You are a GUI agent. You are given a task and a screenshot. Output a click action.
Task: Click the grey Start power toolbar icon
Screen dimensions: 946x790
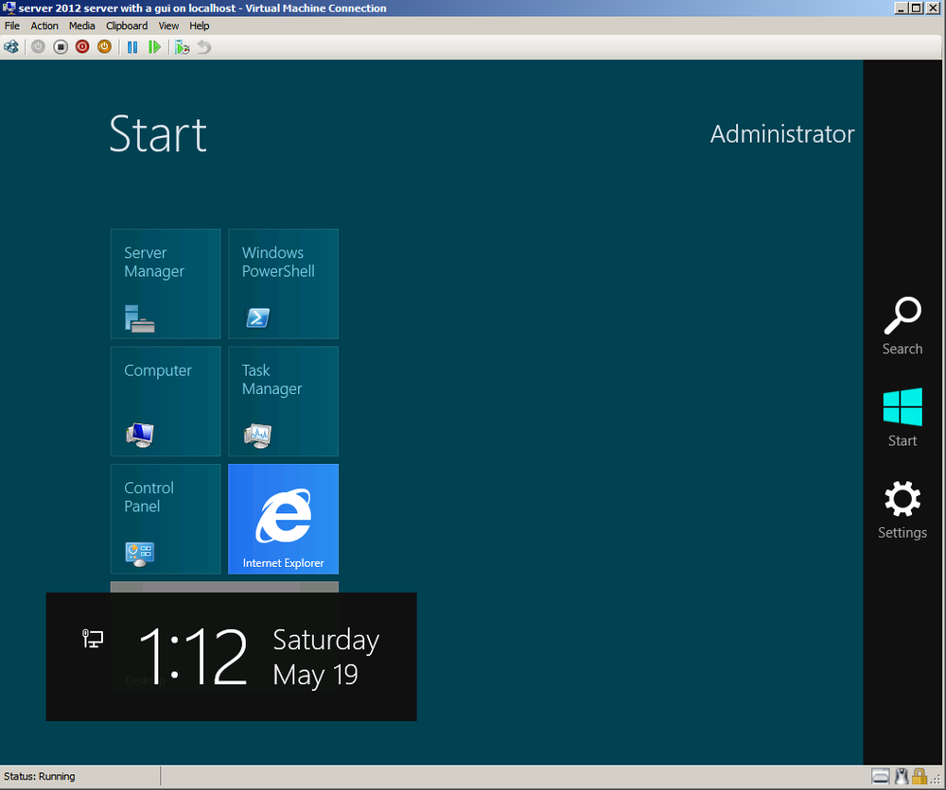[x=38, y=47]
